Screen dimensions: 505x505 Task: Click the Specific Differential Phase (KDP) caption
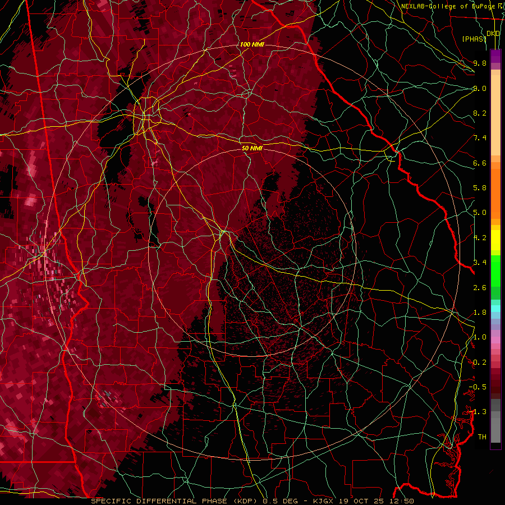point(175,501)
